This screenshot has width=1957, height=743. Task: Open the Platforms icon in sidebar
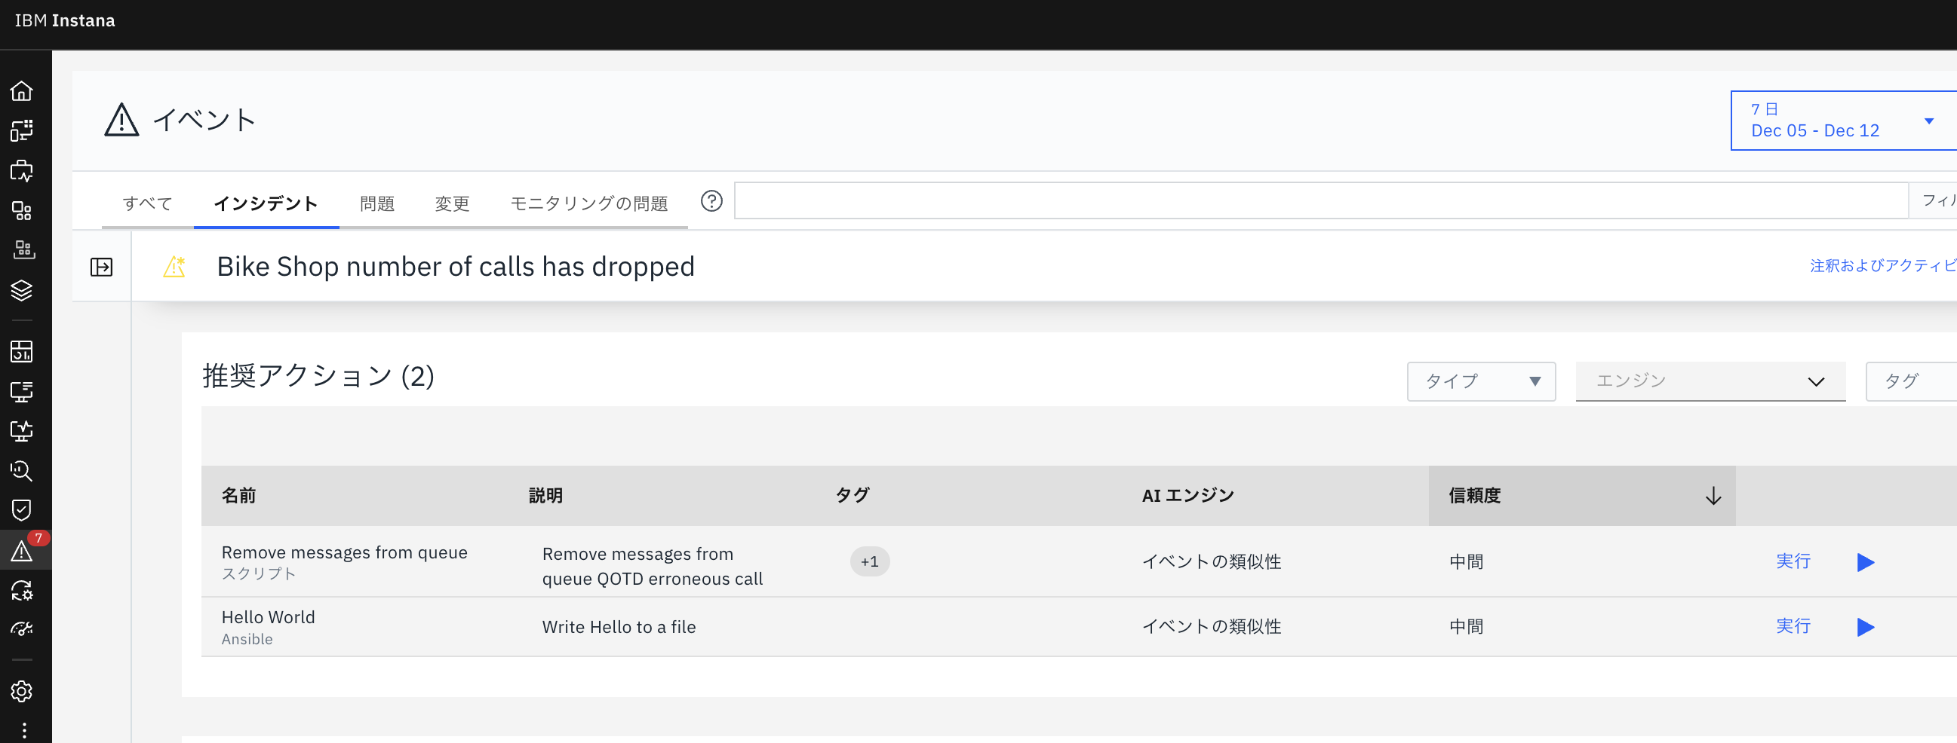(23, 212)
